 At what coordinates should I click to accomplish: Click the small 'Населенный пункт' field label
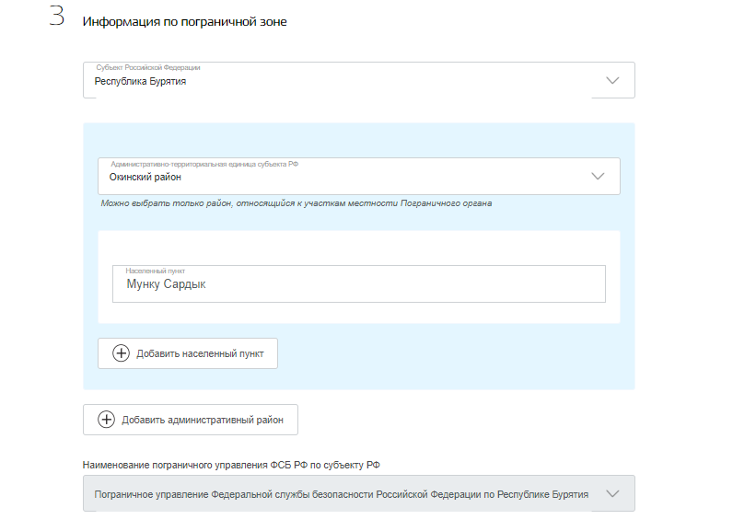point(156,271)
